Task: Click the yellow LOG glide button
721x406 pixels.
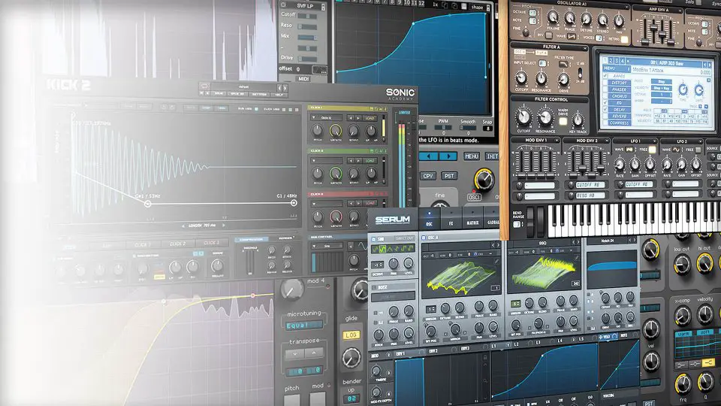Action: tap(351, 335)
